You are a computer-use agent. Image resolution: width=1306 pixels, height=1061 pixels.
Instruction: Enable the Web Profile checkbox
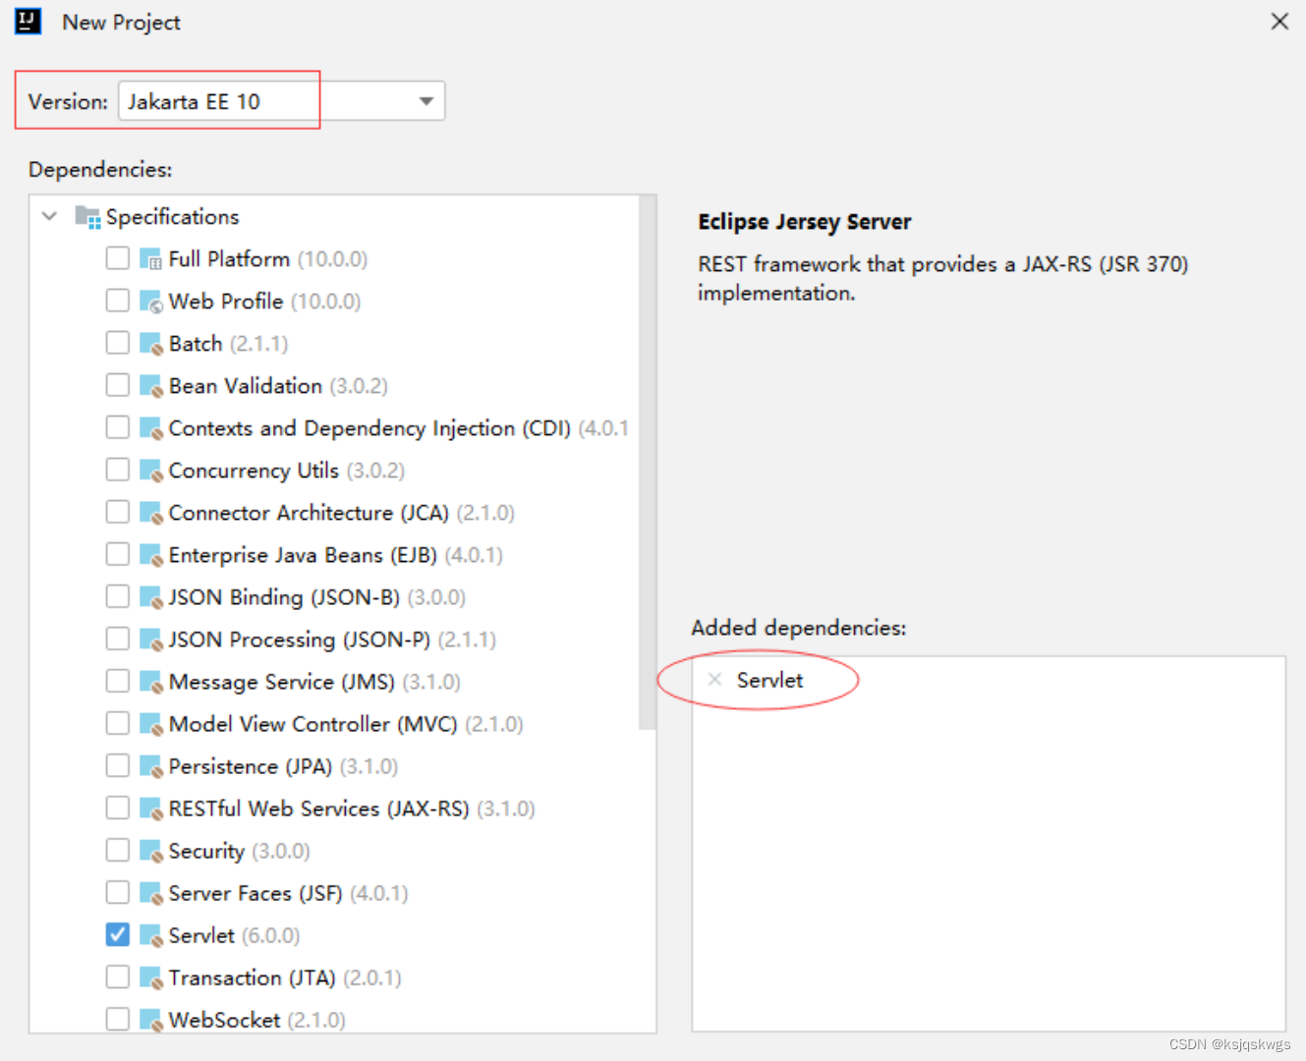118,301
